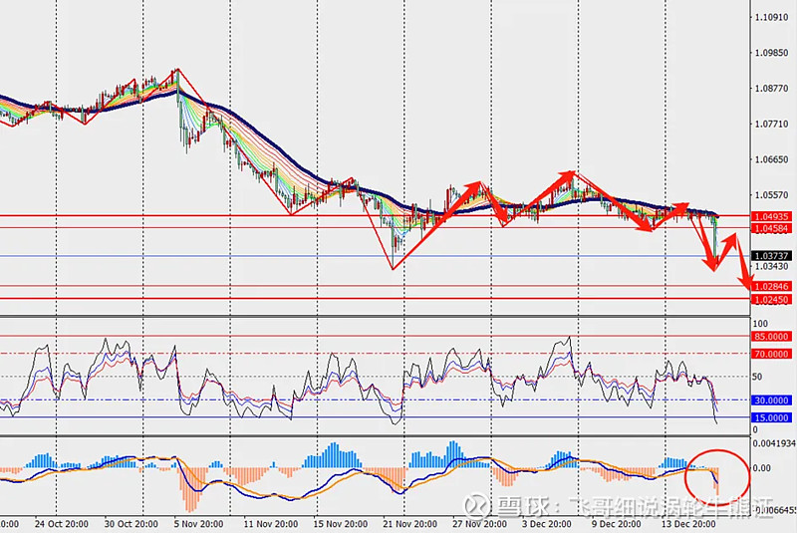Click the red 1.02846 support level tag
The width and height of the screenshot is (797, 533).
click(773, 287)
